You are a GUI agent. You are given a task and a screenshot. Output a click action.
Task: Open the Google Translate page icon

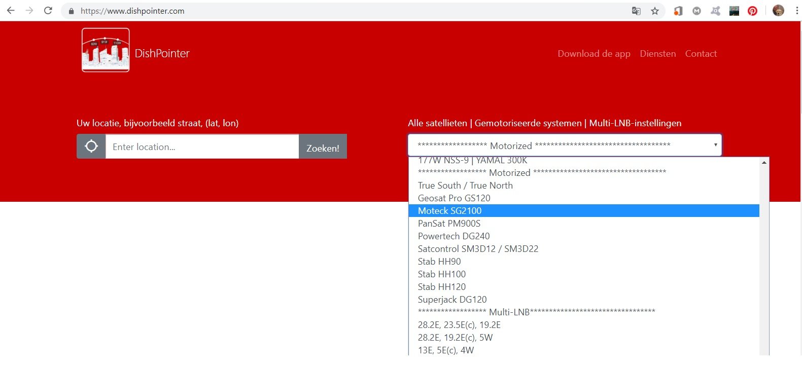pos(636,11)
